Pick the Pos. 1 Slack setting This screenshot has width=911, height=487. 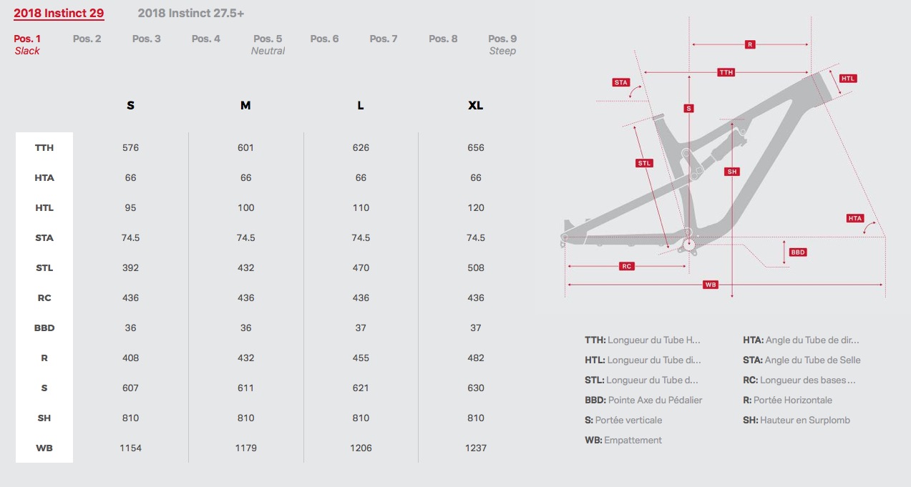point(28,44)
